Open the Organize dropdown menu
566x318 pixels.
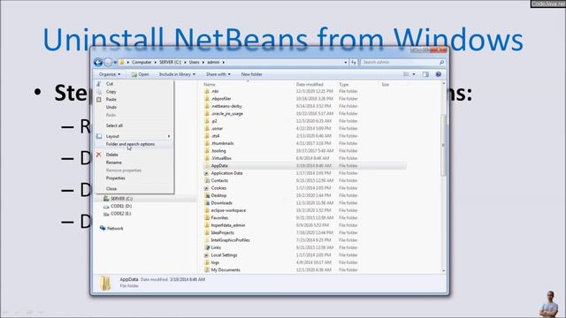[x=110, y=74]
